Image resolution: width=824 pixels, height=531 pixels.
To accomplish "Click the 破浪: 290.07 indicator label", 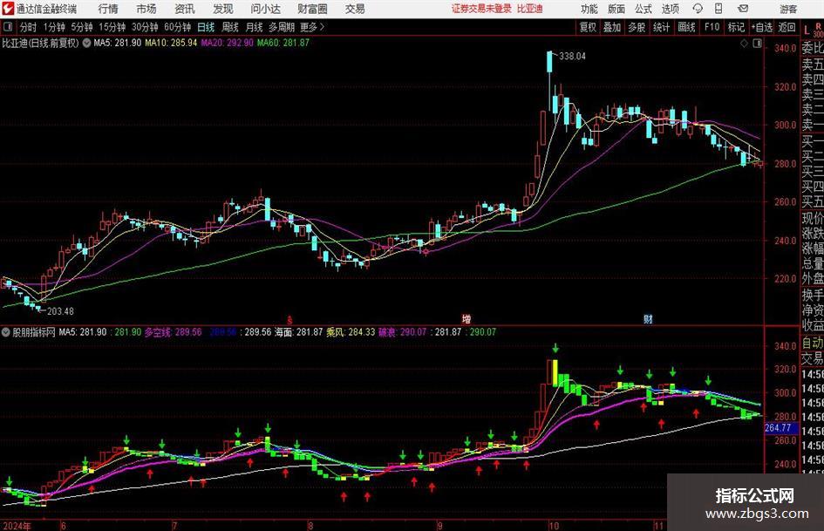I will point(403,332).
